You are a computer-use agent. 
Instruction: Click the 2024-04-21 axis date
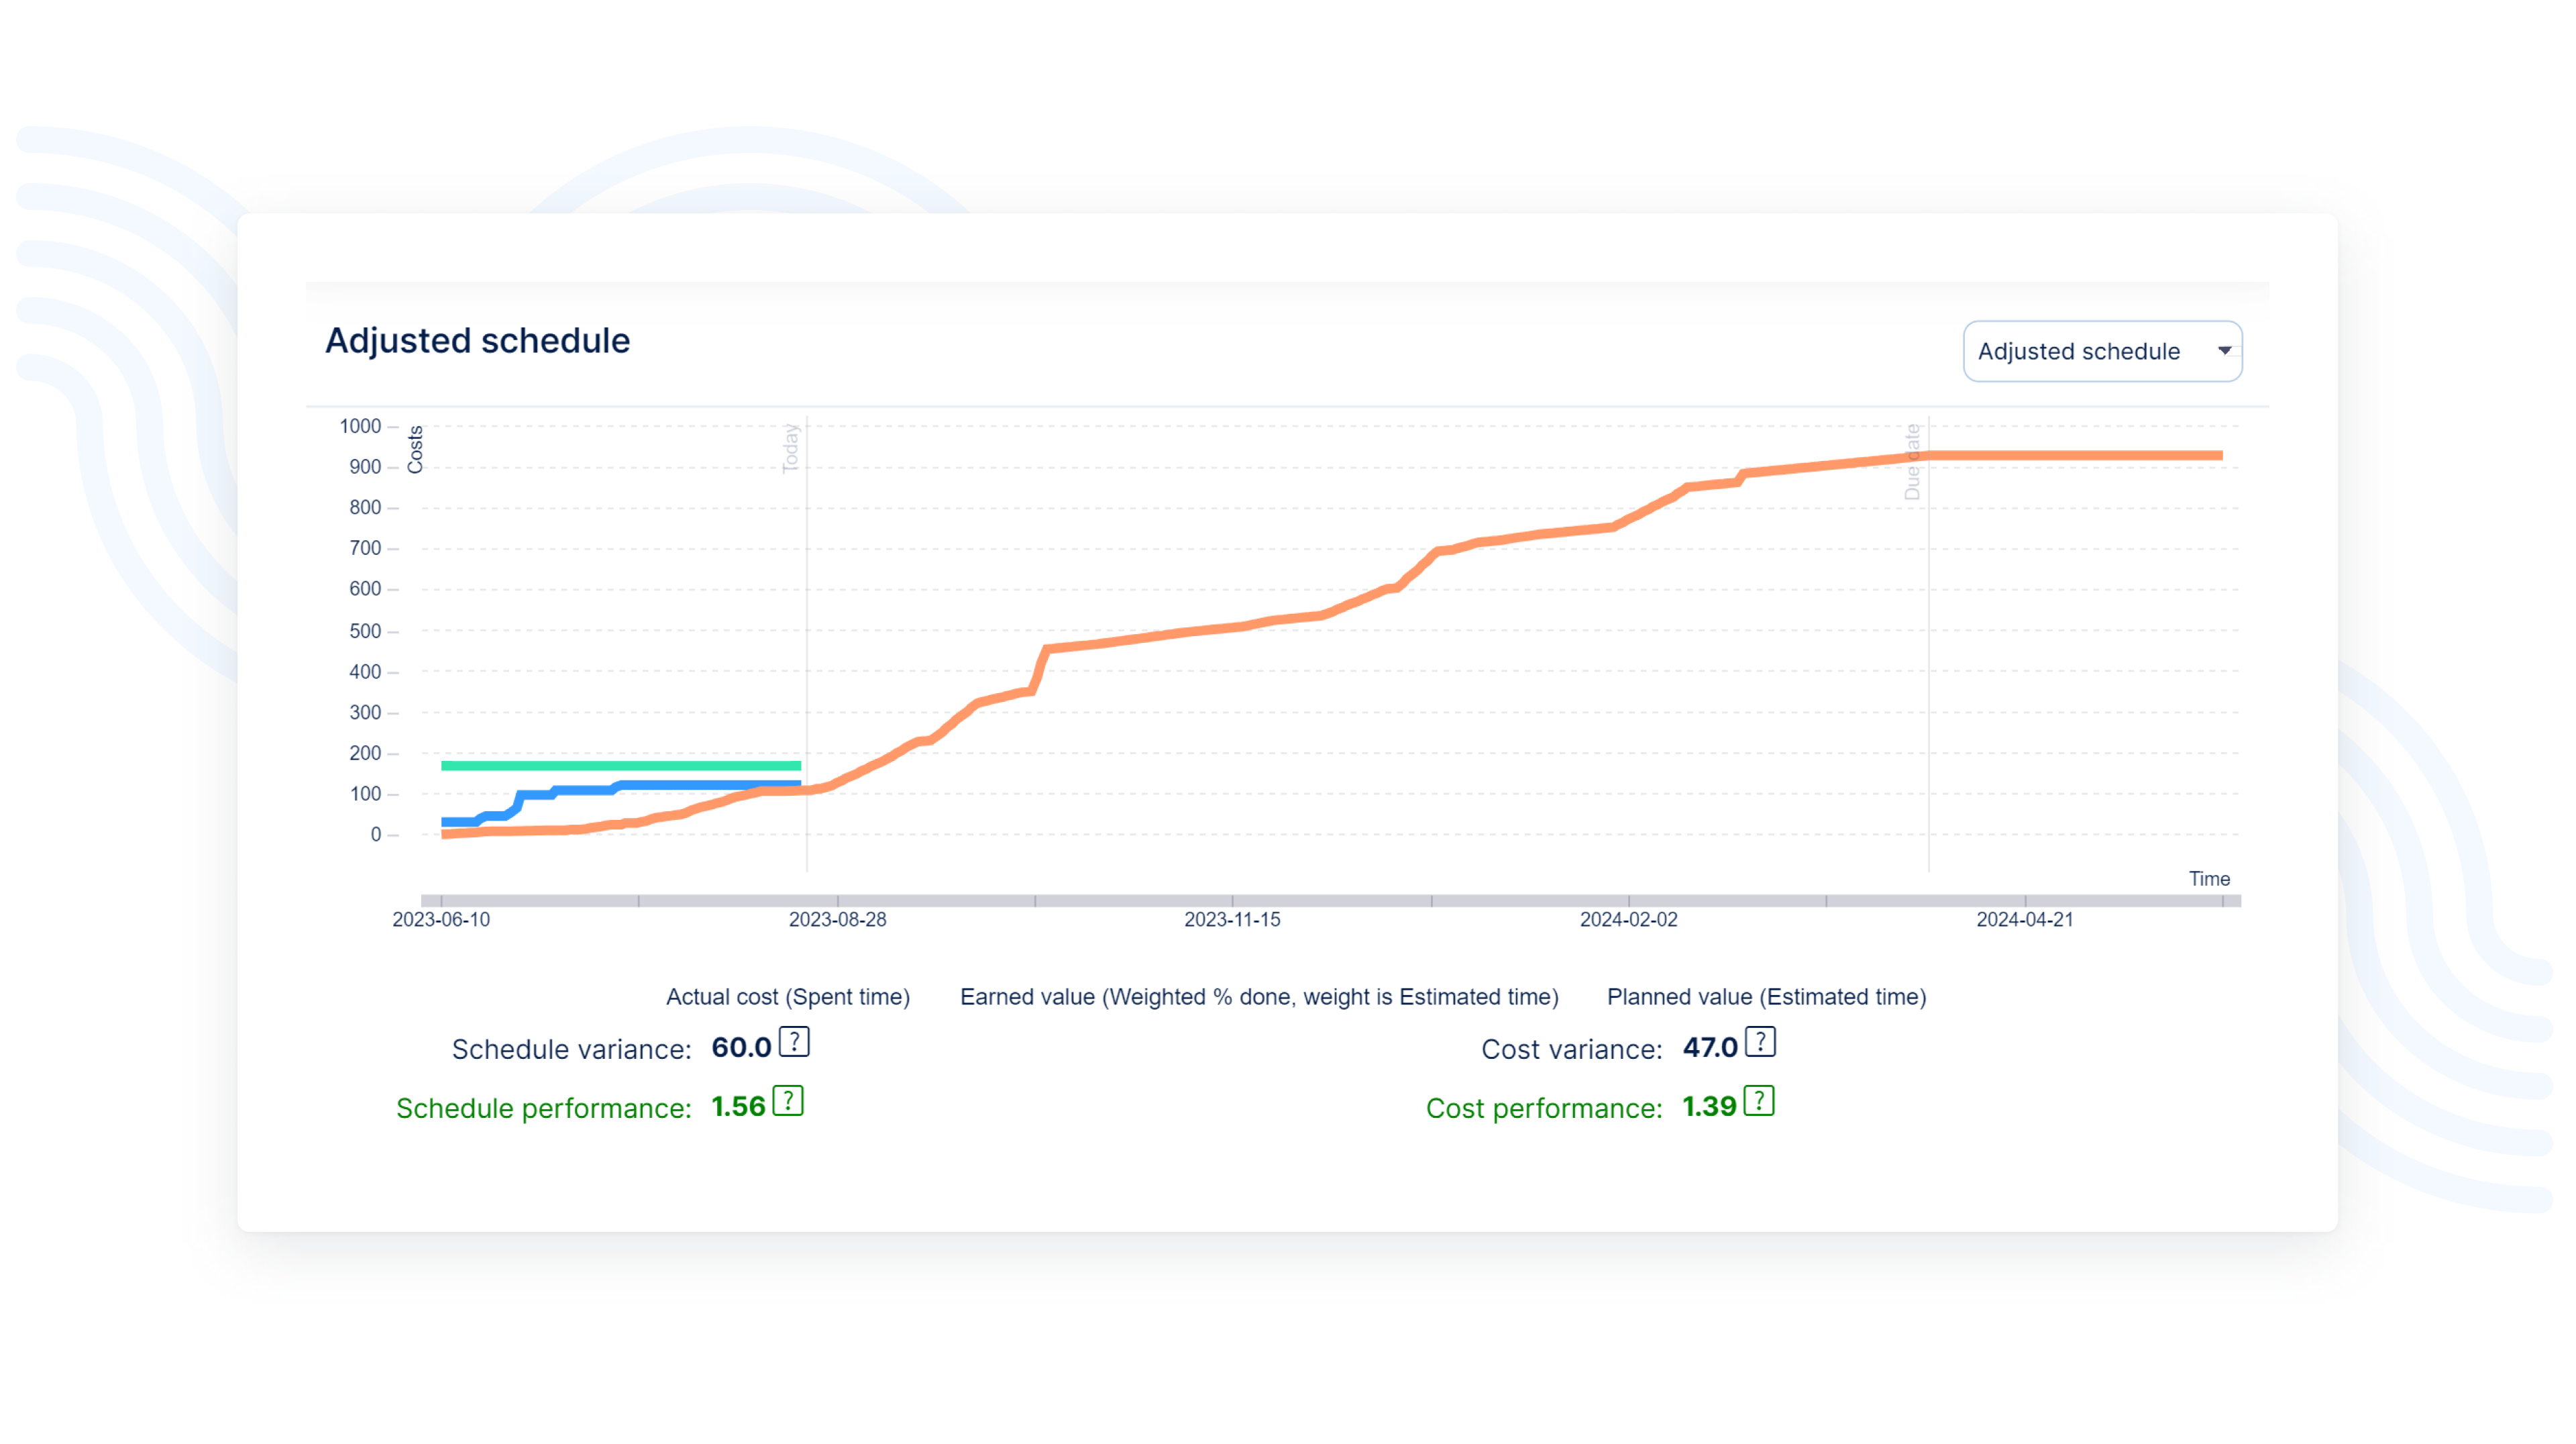(2024, 920)
